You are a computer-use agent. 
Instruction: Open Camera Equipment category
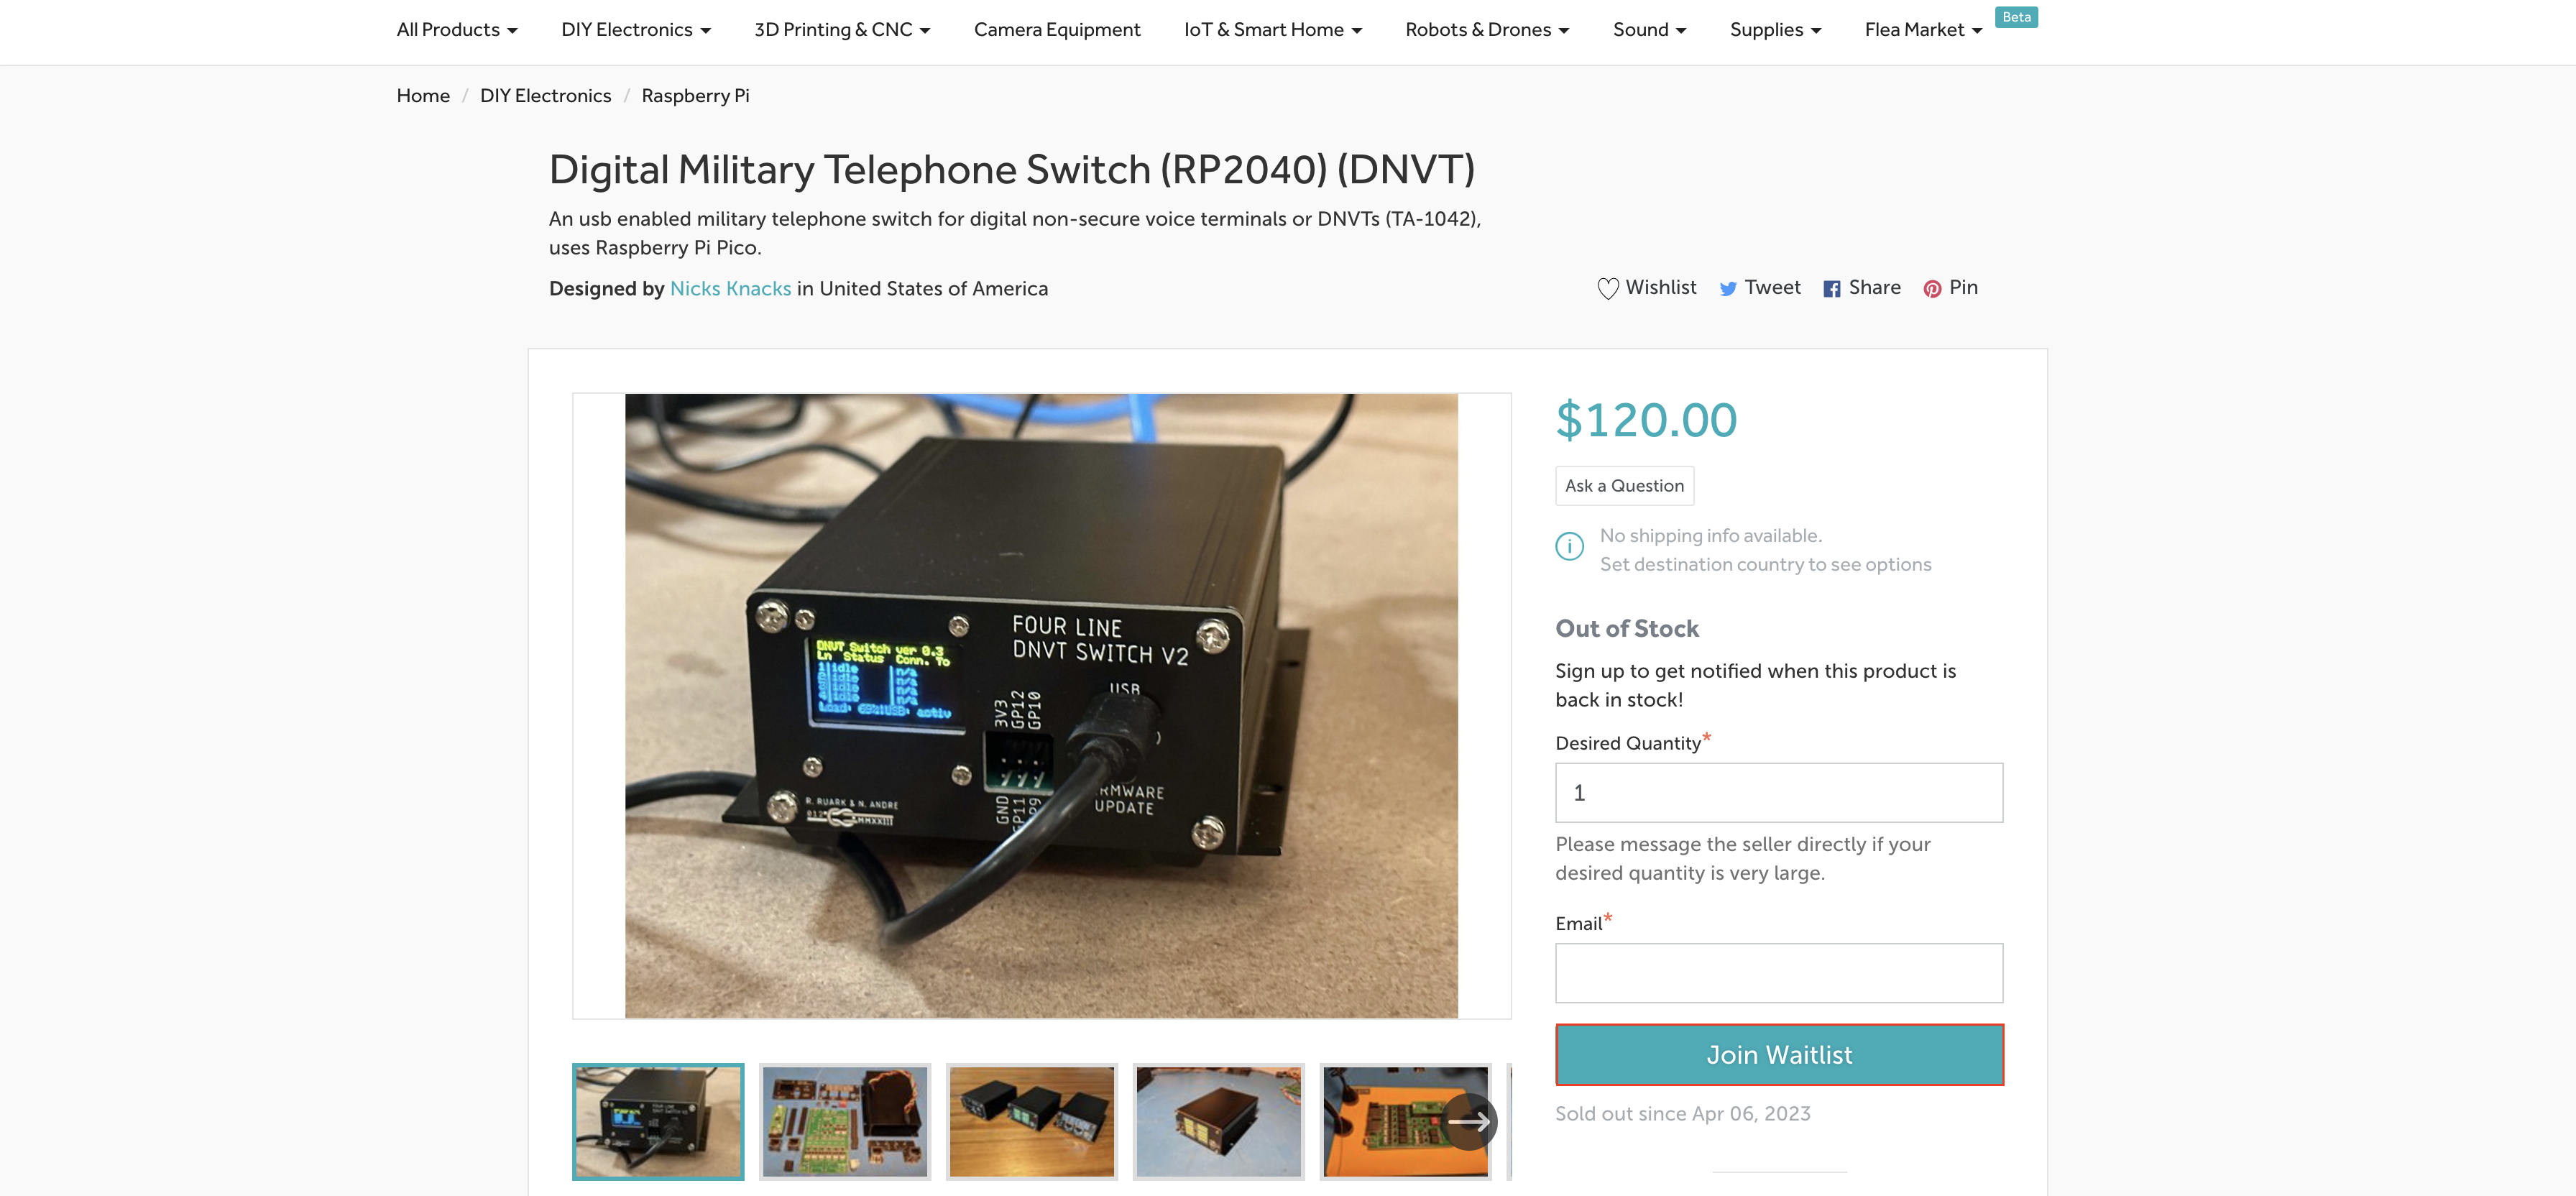[1057, 30]
